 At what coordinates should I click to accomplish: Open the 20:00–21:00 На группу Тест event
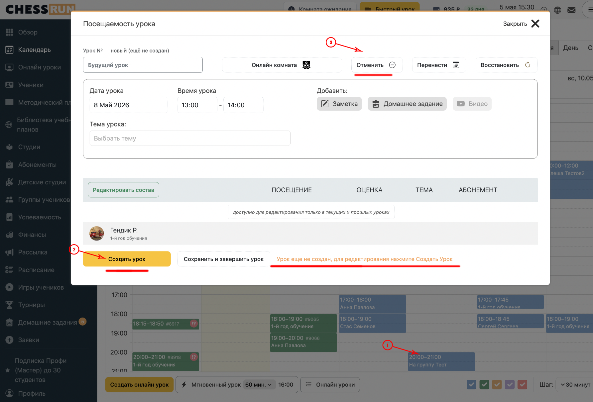coord(441,361)
